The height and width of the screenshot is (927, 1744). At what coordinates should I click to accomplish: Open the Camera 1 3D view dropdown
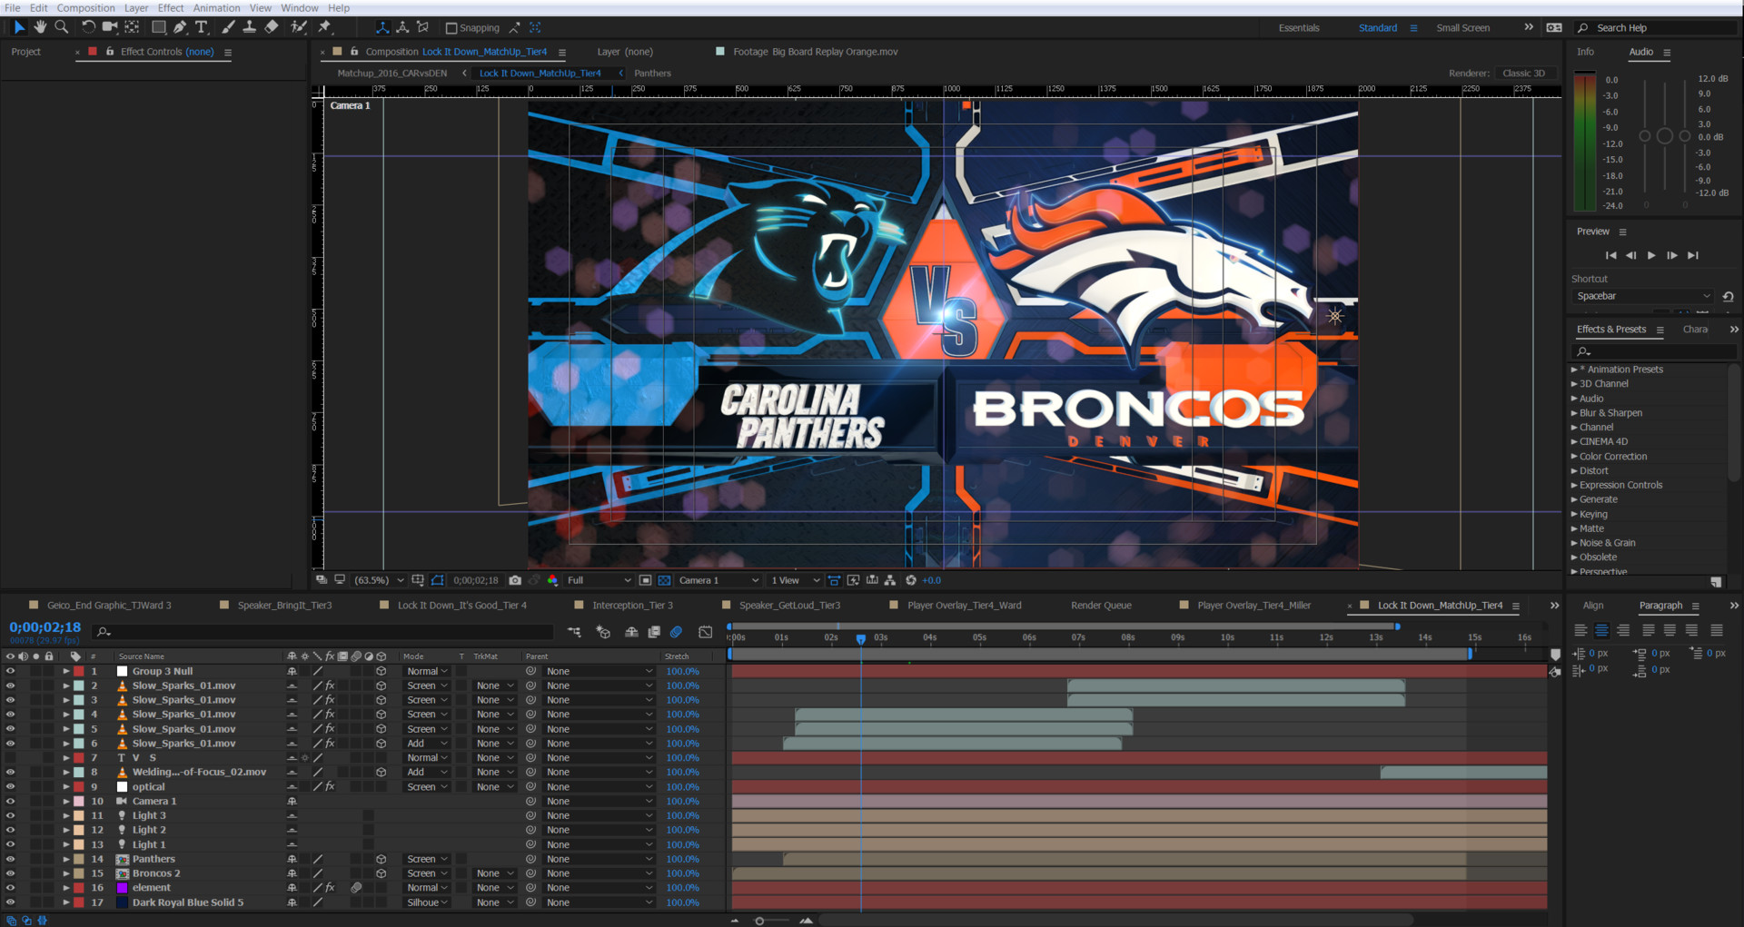pos(718,580)
